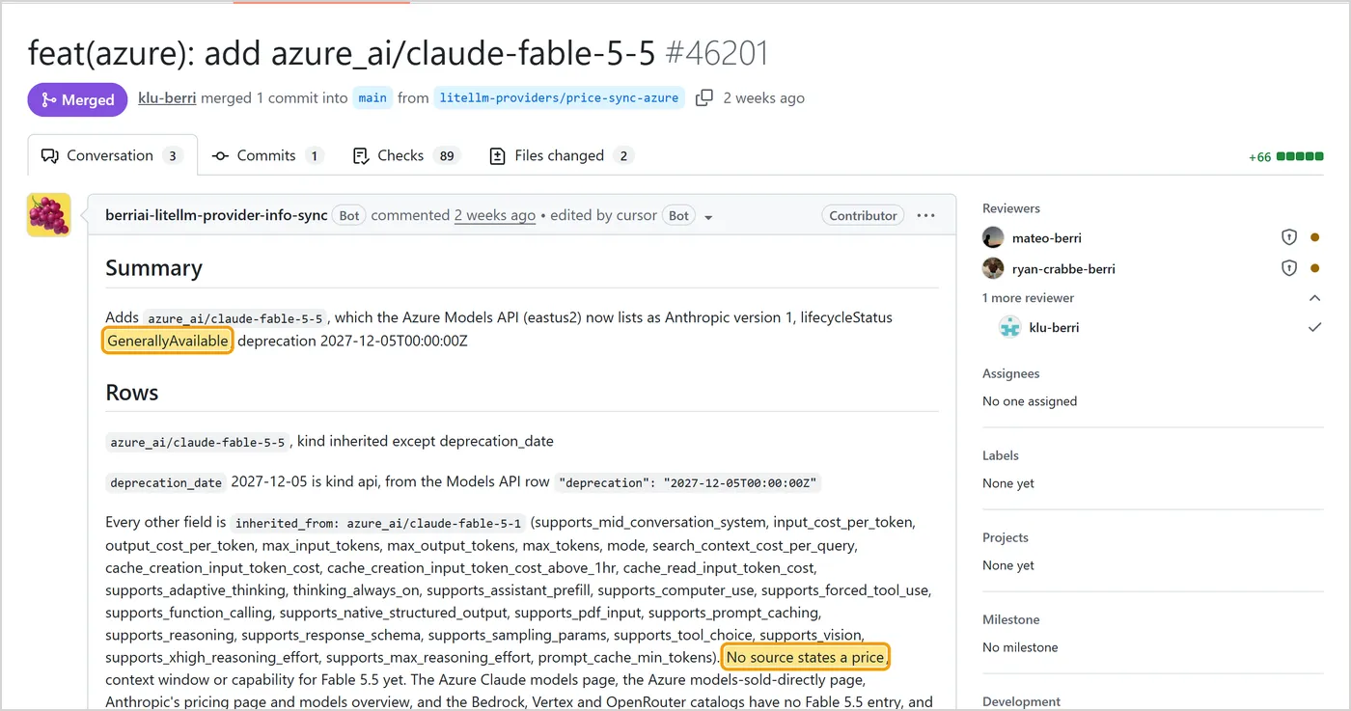The width and height of the screenshot is (1351, 711).
Task: Click the Summary heading
Action: coord(153,268)
